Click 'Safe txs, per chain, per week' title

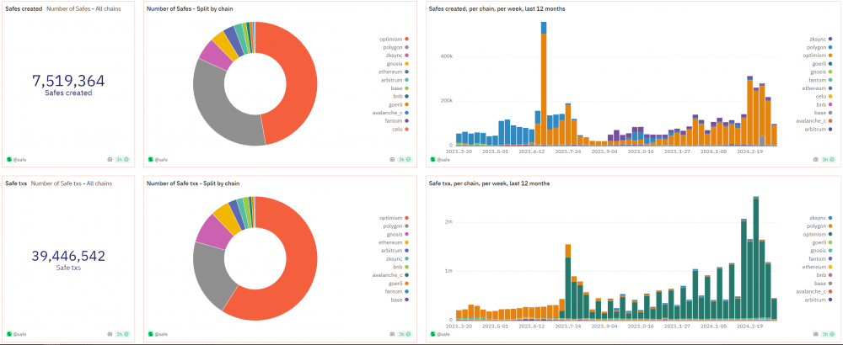point(489,183)
